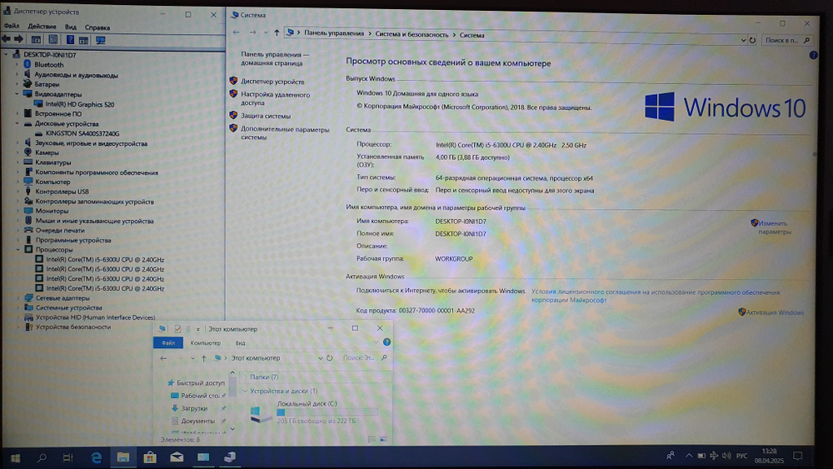The image size is (833, 469).
Task: Open Файл tab in Этот компьютер window
Action: (x=168, y=342)
